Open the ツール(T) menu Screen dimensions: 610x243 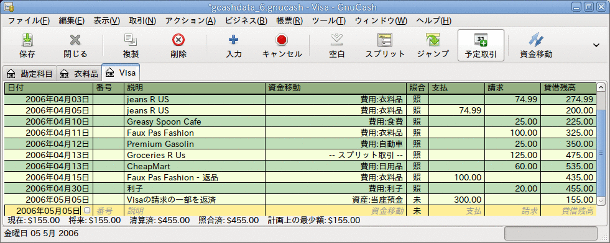point(329,20)
